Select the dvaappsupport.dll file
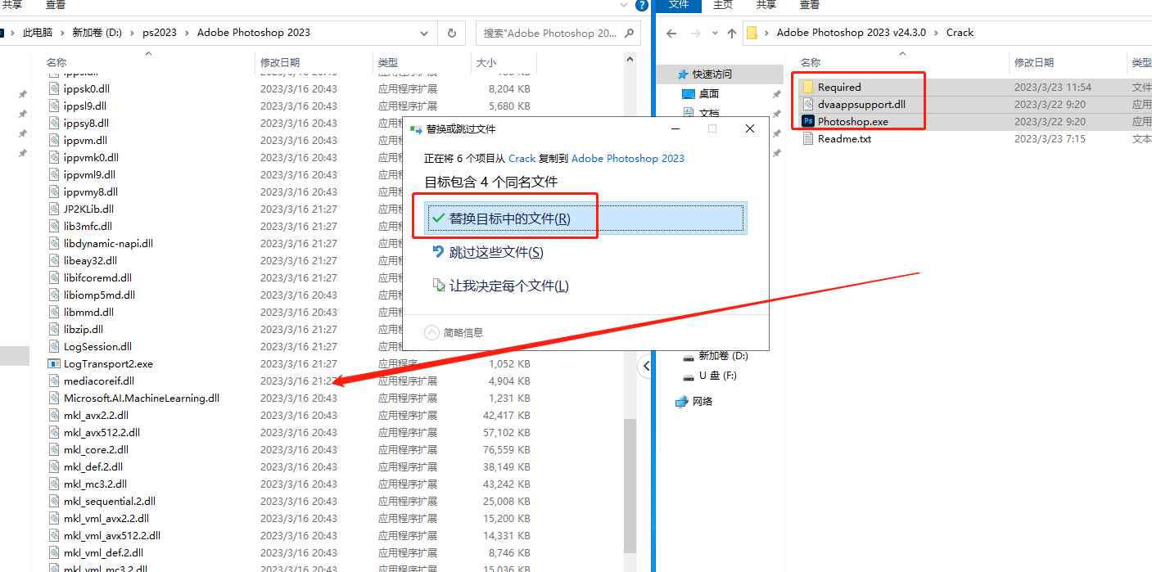The height and width of the screenshot is (572, 1152). click(x=861, y=104)
